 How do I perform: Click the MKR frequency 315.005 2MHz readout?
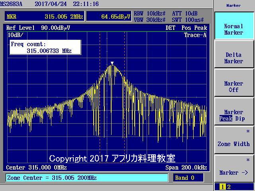point(45,16)
